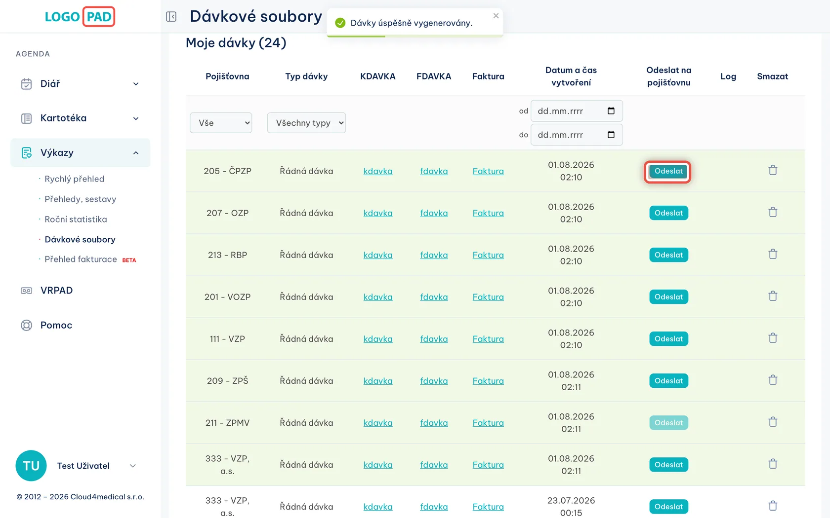
Task: Click the '201 - VOZP' insurer cell
Action: [x=227, y=297]
